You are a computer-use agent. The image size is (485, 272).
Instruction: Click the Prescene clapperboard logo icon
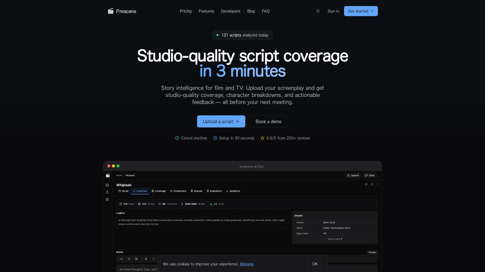111,11
